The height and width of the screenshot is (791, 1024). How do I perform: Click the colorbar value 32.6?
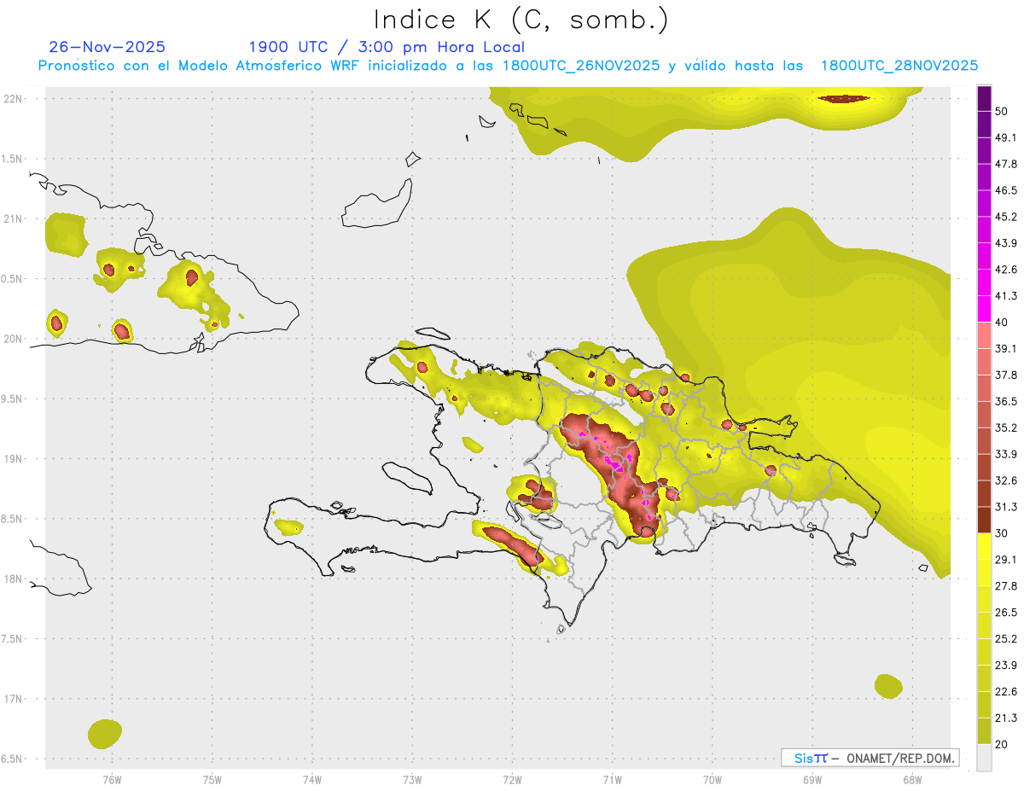(x=1006, y=480)
